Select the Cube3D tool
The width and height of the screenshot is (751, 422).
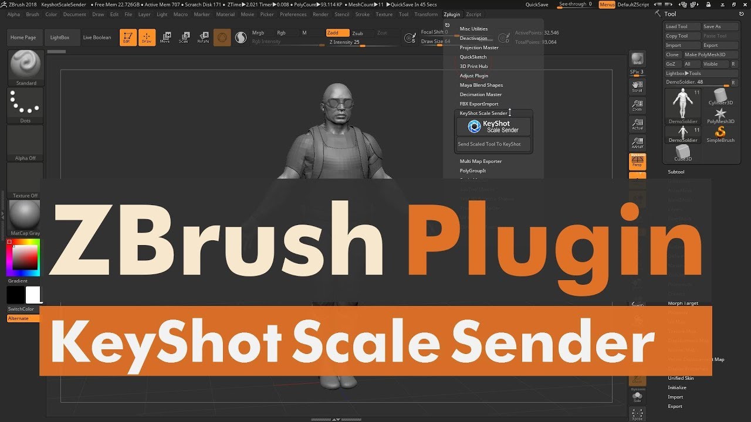[x=683, y=153]
